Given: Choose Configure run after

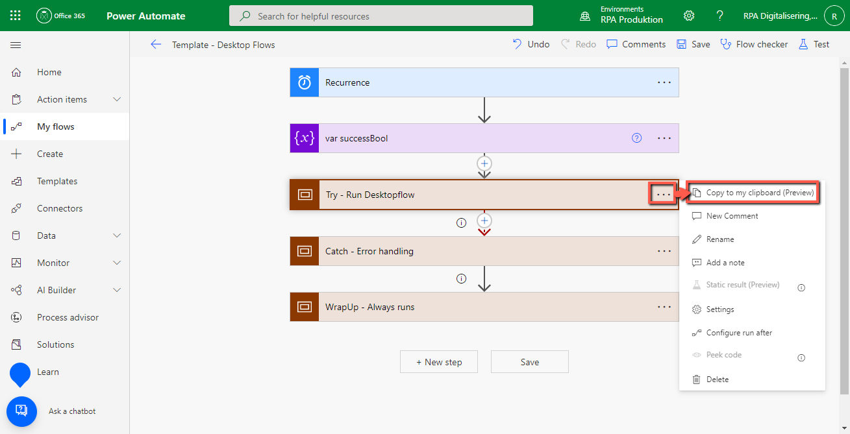Looking at the screenshot, I should coord(752,333).
